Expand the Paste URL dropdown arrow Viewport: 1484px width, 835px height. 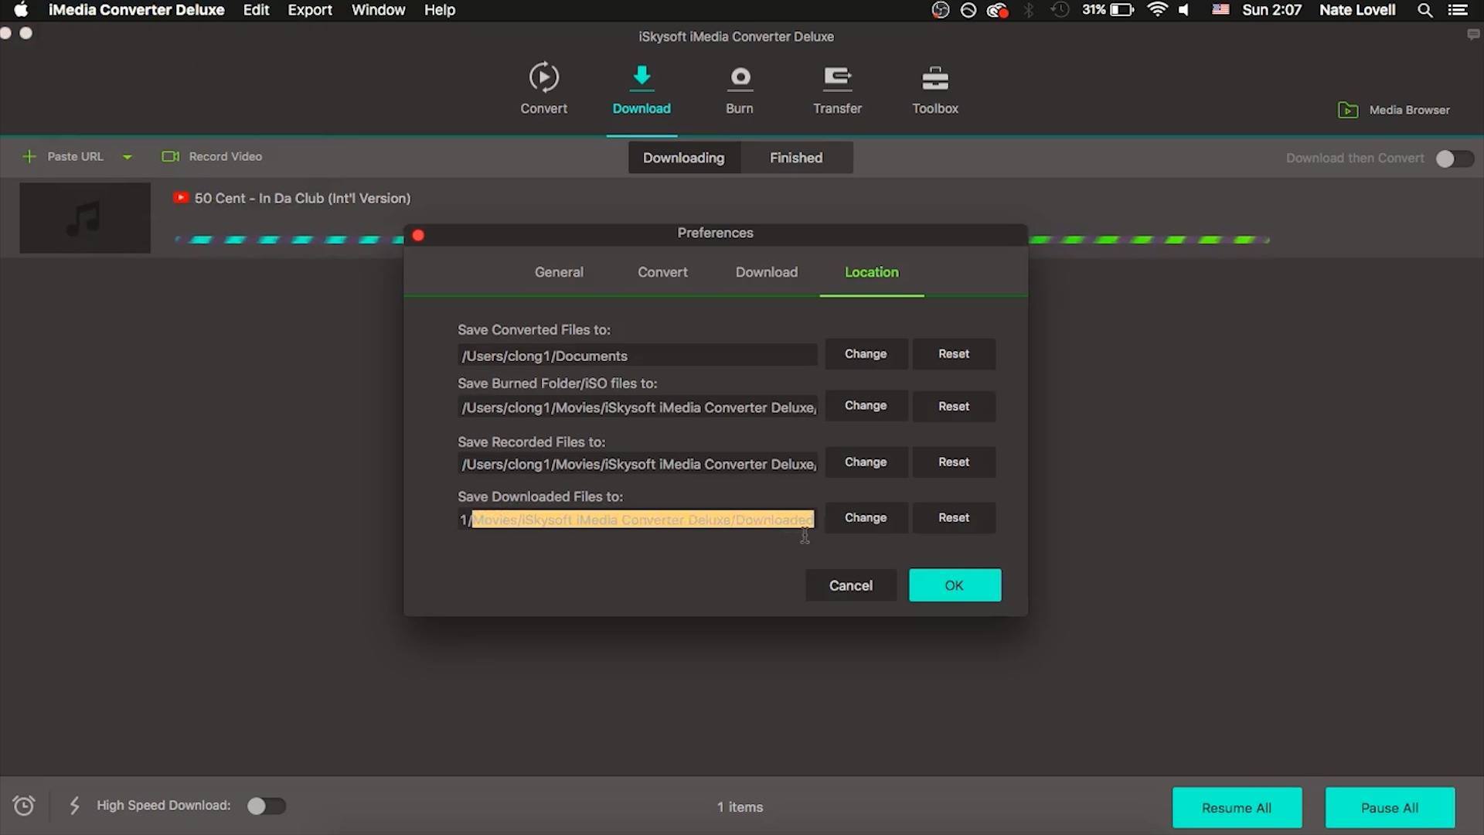pos(127,157)
